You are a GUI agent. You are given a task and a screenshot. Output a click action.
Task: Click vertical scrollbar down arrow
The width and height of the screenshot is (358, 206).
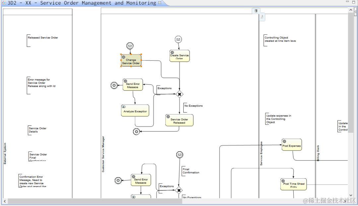pyautogui.click(x=351, y=195)
